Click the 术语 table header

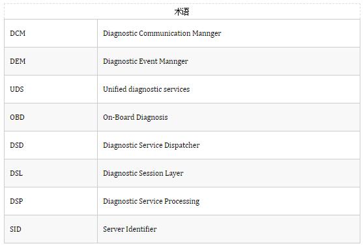click(x=182, y=11)
